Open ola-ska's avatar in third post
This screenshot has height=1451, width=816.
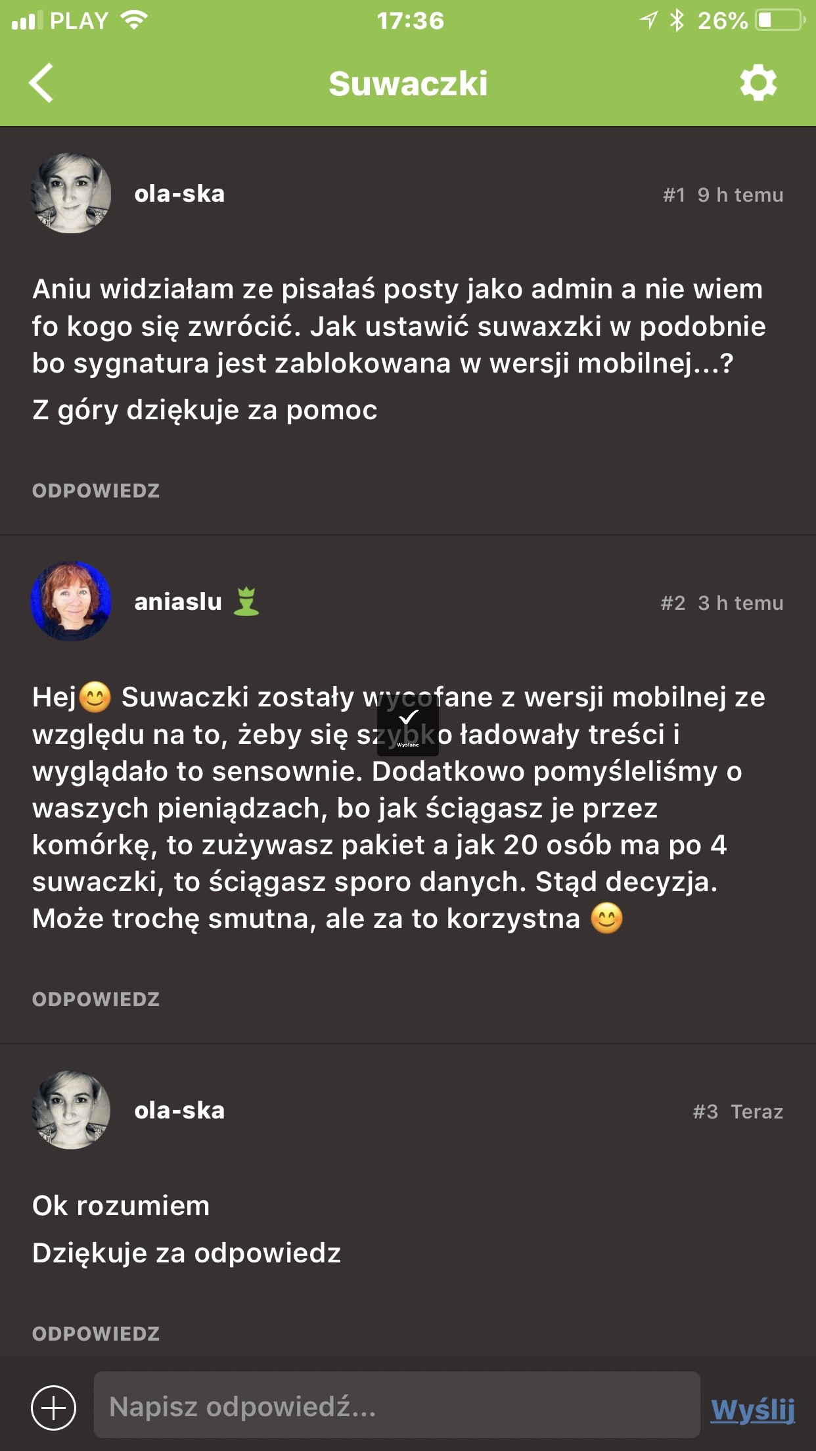click(71, 1110)
